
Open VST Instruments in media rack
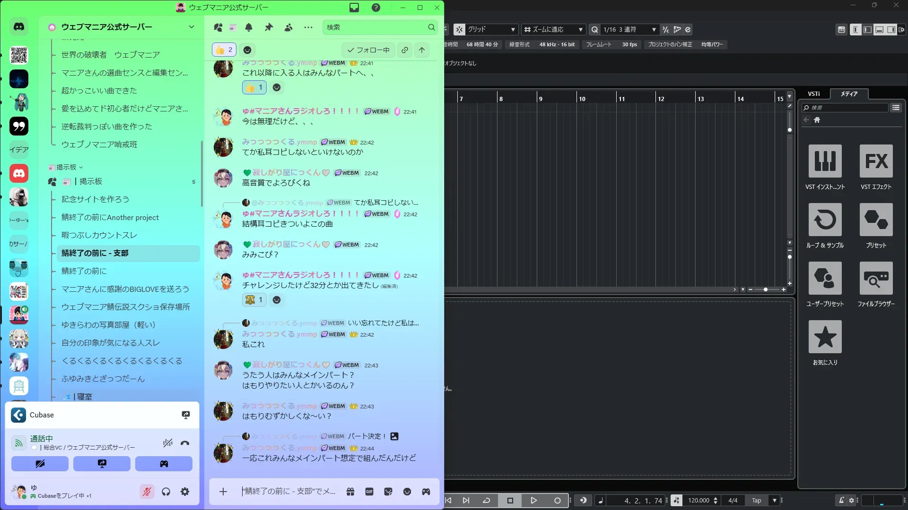click(x=825, y=161)
